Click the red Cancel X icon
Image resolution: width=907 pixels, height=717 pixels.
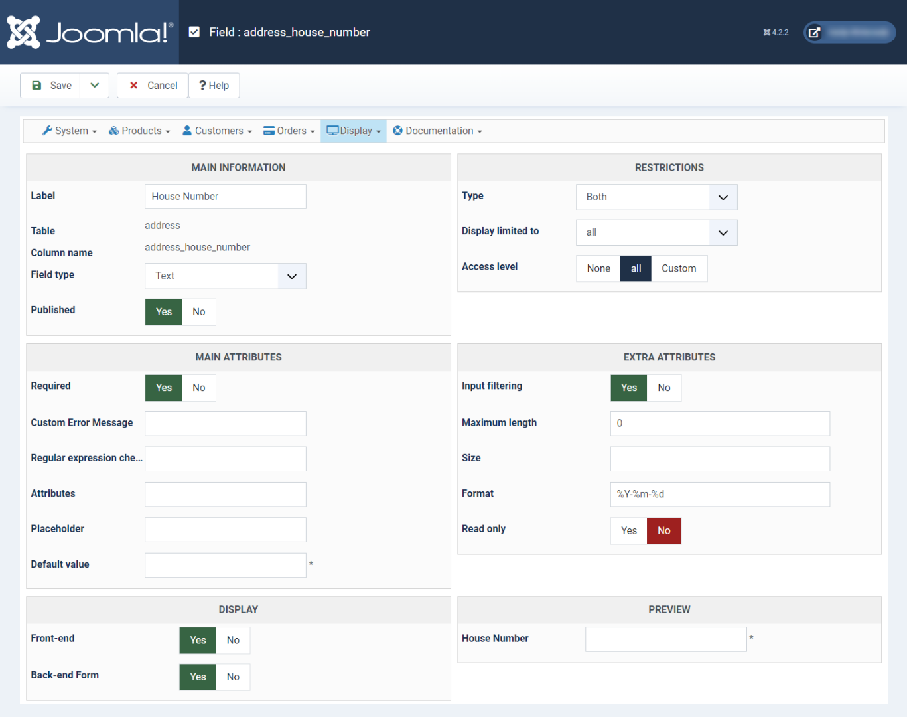pyautogui.click(x=134, y=86)
